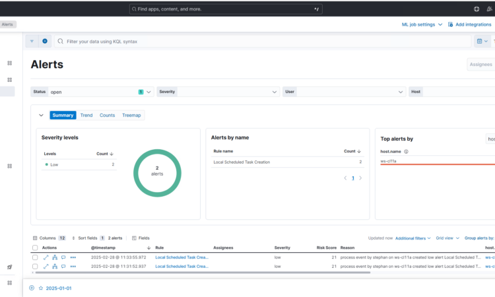Image resolution: width=495 pixels, height=297 pixels.
Task: Expand the ML job settings menu
Action: click(422, 24)
